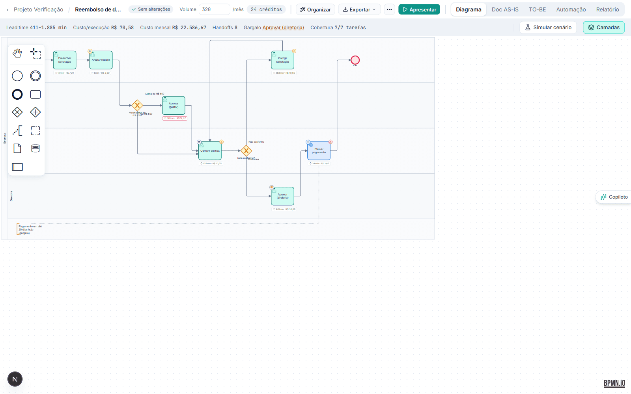The image size is (631, 394).
Task: Create a data object page icon
Action: coord(17,149)
